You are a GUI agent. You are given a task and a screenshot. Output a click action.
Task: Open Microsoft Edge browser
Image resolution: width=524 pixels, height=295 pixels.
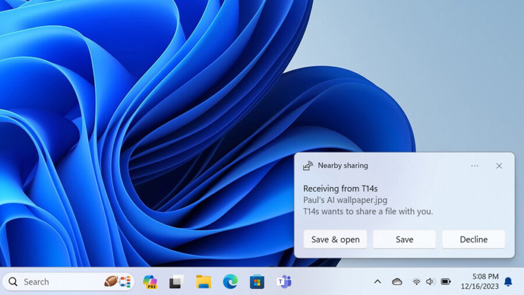[x=230, y=282]
